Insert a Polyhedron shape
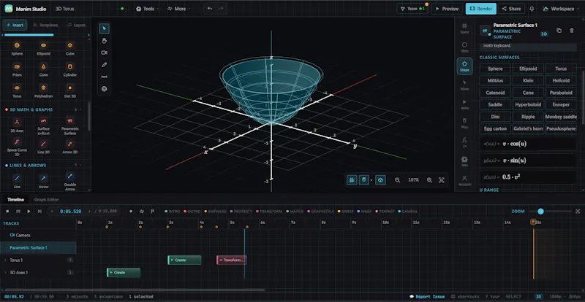 coord(43,91)
